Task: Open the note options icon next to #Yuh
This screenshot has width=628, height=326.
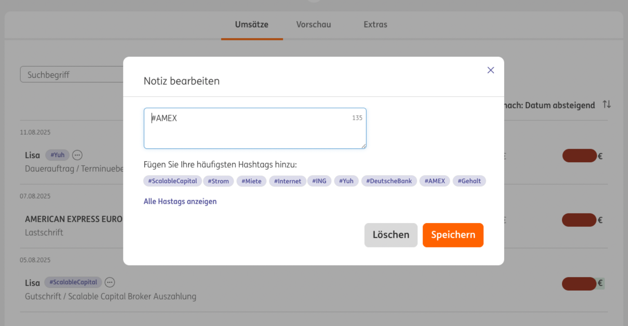Action: coord(77,155)
